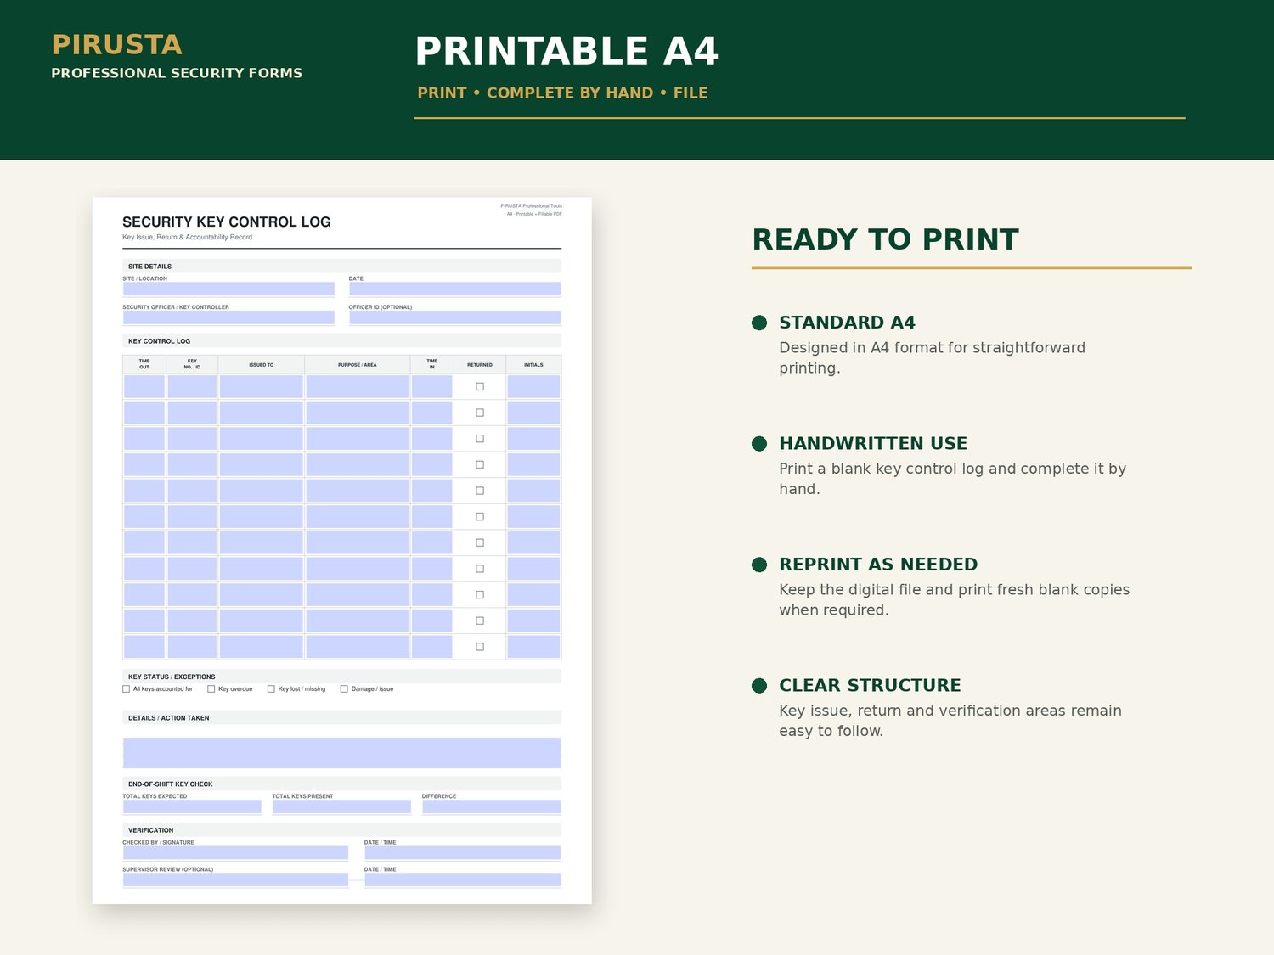The width and height of the screenshot is (1274, 955).
Task: Select the Difference field
Action: pos(491,806)
